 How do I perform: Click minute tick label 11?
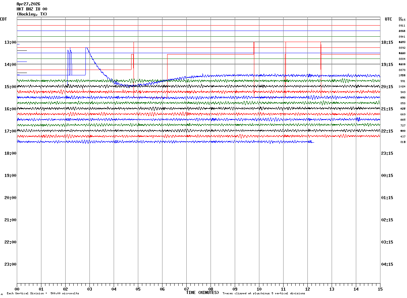pyautogui.click(x=283, y=289)
